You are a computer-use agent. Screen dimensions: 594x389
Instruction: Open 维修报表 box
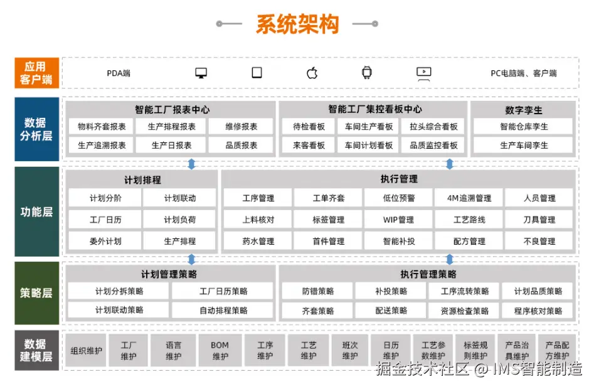click(241, 127)
